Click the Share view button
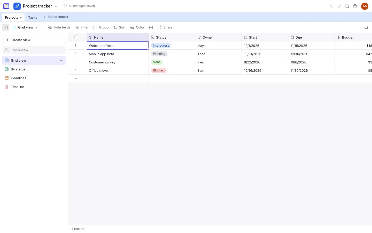 pos(165,27)
